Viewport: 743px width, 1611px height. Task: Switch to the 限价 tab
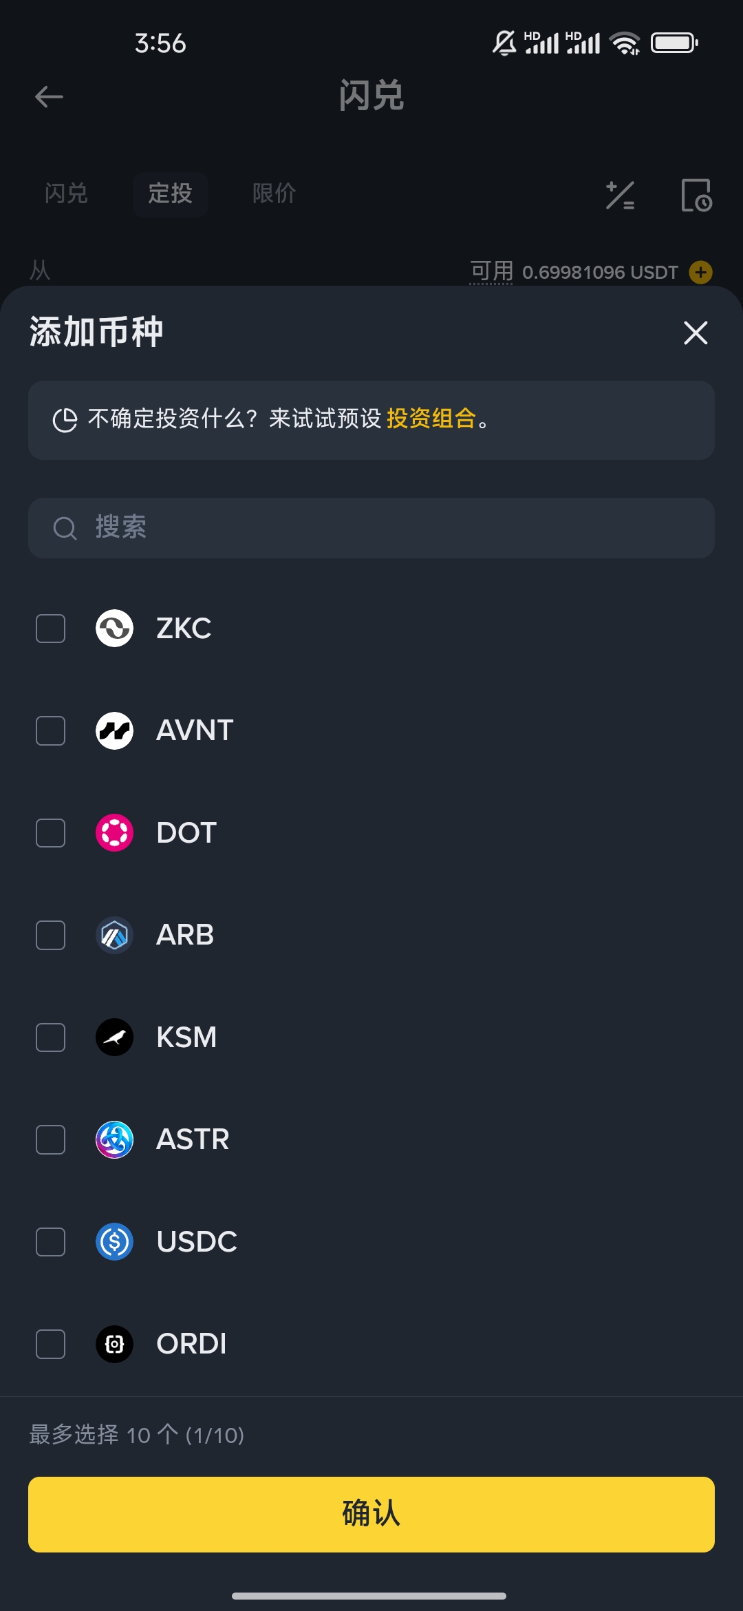point(274,193)
